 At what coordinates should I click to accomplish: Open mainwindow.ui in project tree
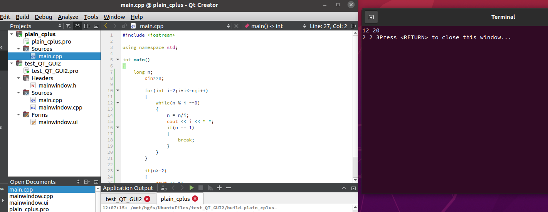coord(58,122)
